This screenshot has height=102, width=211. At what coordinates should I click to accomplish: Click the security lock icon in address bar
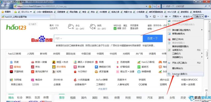tap(150, 6)
